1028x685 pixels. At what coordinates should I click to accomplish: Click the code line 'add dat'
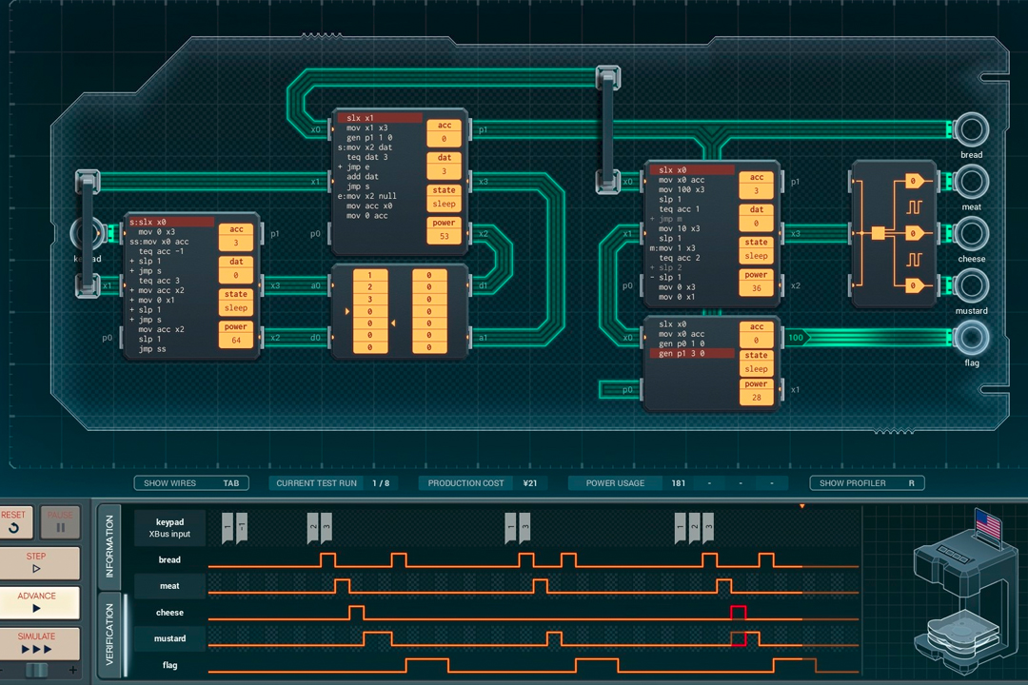[363, 176]
